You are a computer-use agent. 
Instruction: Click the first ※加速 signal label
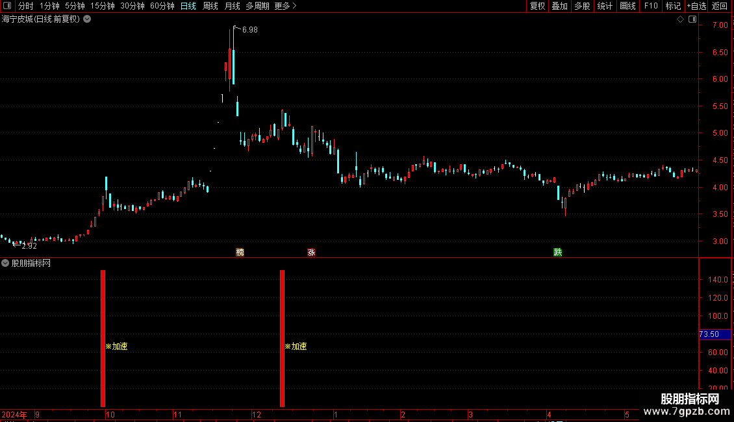coord(116,346)
